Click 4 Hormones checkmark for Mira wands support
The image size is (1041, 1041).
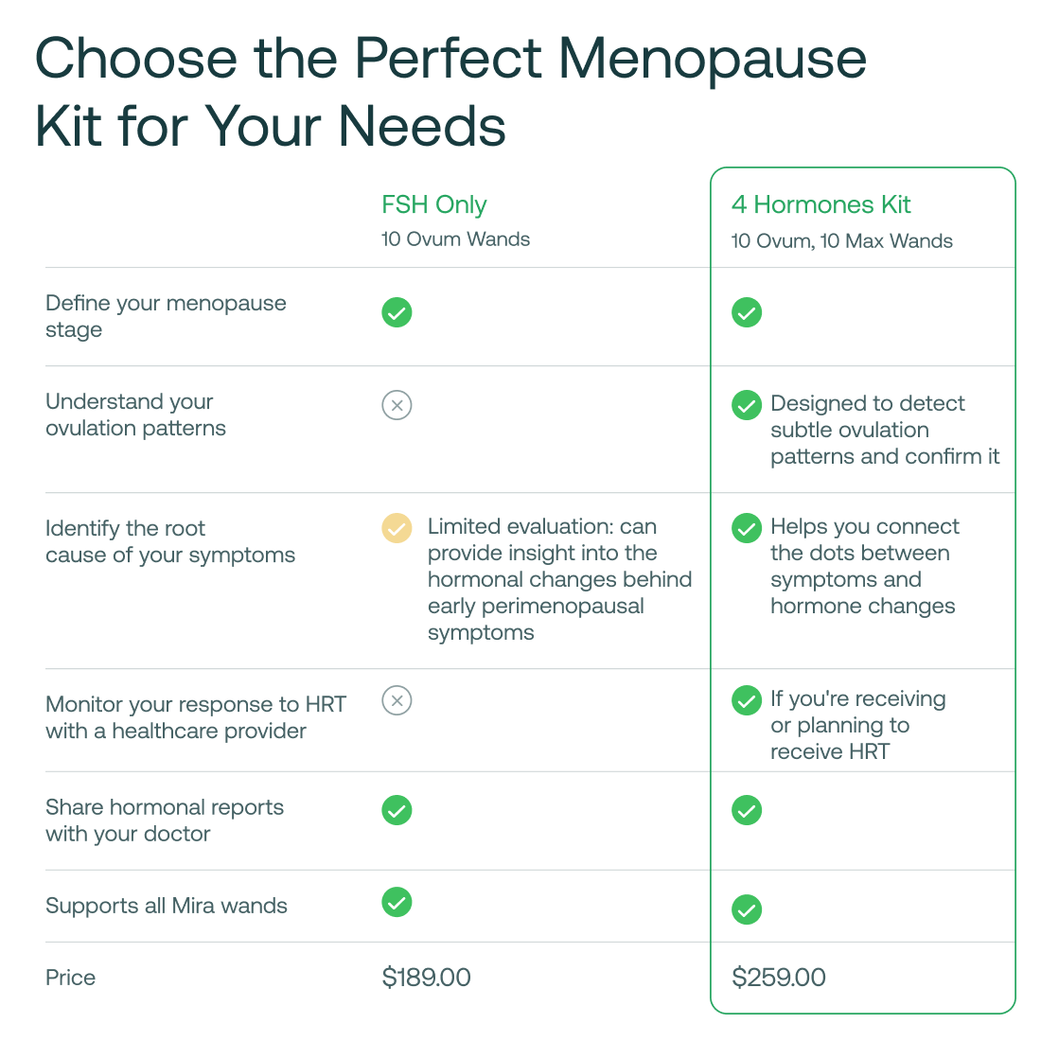(747, 909)
